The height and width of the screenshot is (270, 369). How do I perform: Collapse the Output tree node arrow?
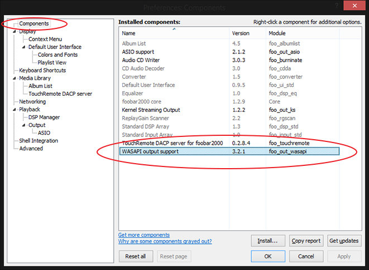24,125
